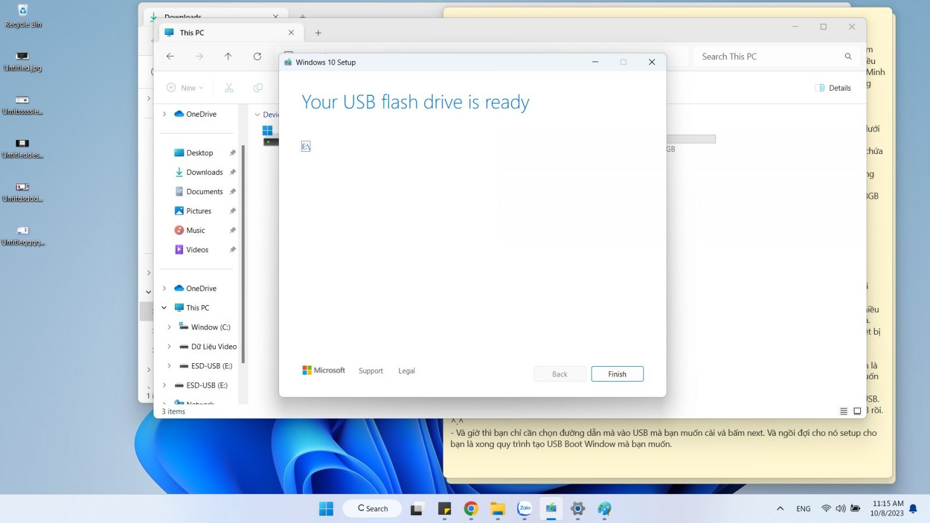
Task: Click the Windows Start button
Action: (326, 508)
